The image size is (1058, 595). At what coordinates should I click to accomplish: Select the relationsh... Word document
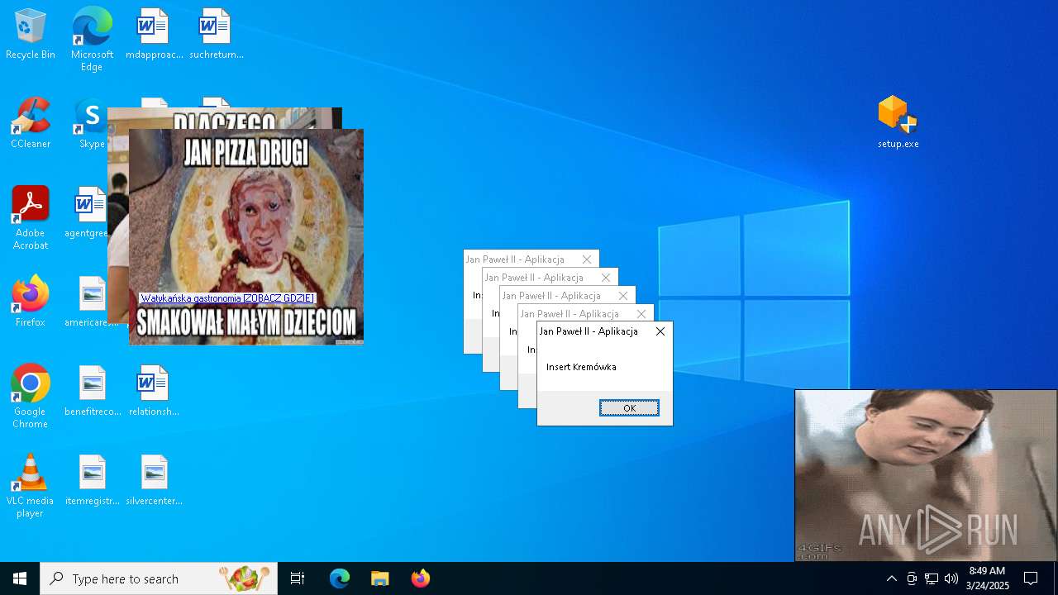154,391
